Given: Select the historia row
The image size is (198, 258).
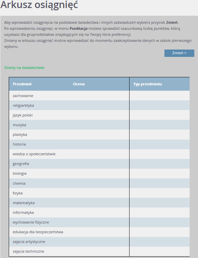Looking at the screenshot, I should point(99,144).
